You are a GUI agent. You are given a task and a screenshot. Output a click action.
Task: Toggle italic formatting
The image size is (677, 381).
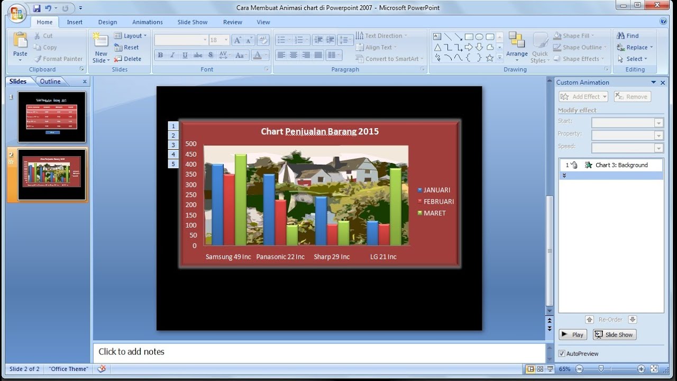point(172,55)
